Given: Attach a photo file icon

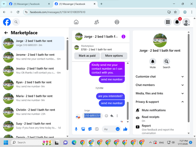Looking at the screenshot, I should pos(83,129).
